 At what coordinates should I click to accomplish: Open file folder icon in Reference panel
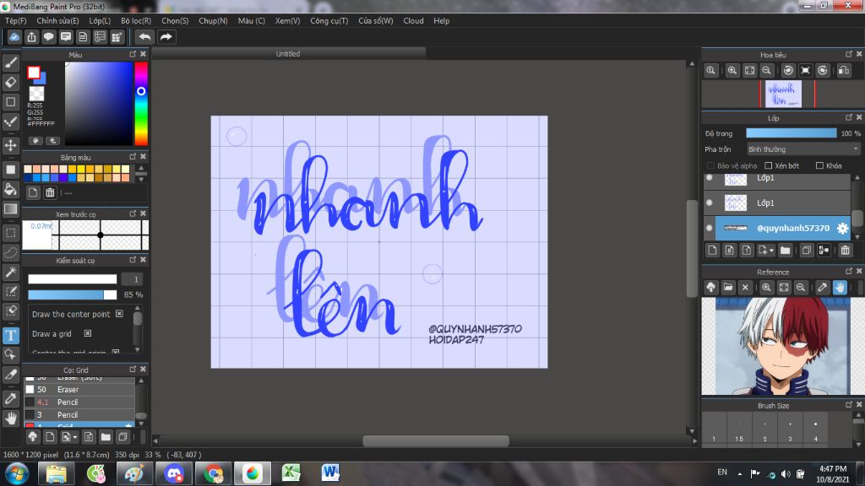(728, 287)
